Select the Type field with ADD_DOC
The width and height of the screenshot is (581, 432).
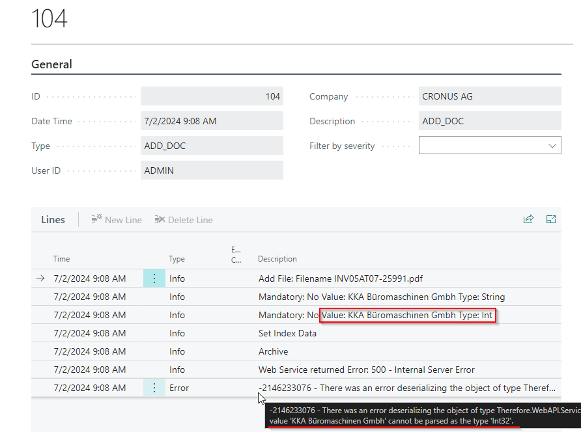pyautogui.click(x=212, y=146)
